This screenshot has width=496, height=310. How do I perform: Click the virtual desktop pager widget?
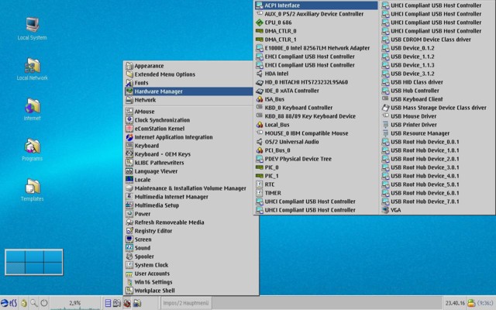click(x=34, y=262)
